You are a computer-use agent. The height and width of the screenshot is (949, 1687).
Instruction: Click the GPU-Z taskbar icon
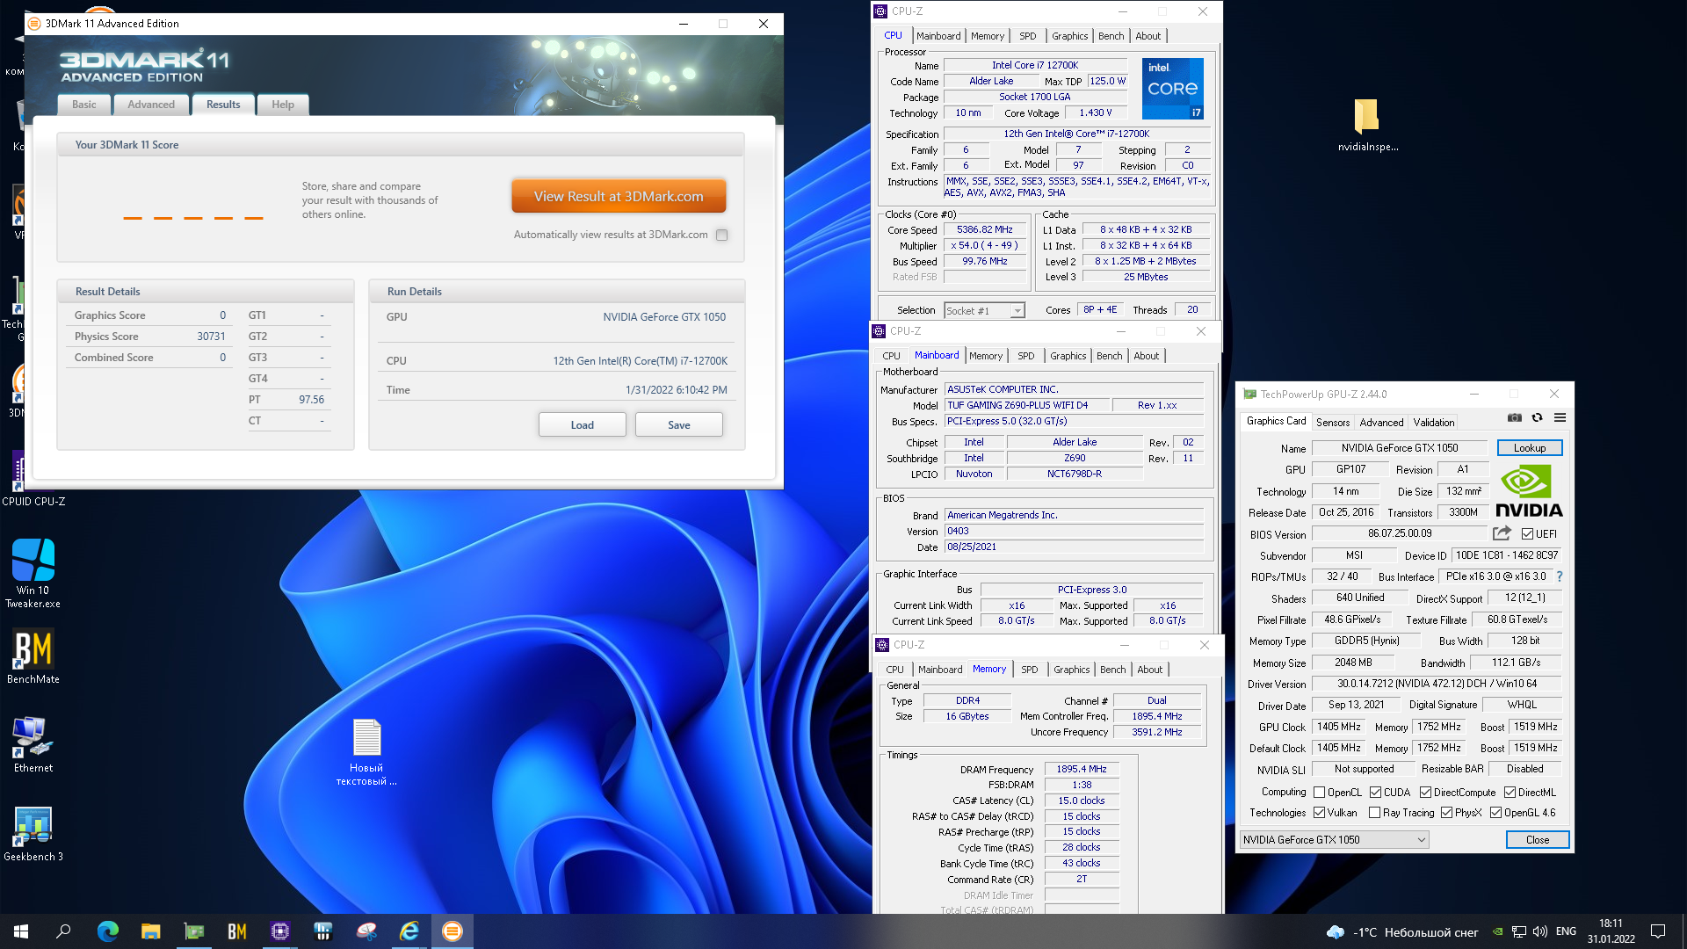click(193, 931)
